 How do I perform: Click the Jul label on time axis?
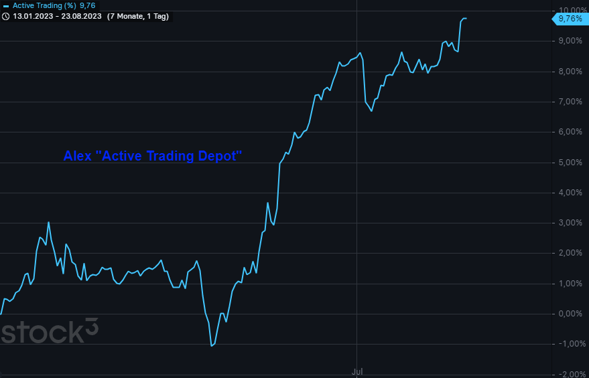pos(357,372)
